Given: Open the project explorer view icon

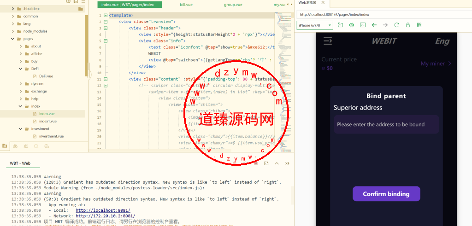Looking at the screenshot, I should pyautogui.click(x=5, y=146).
